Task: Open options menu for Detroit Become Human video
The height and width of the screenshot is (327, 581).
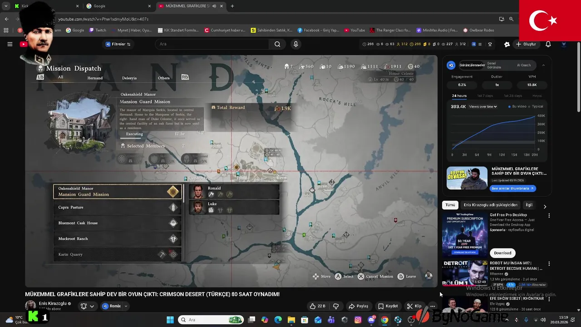Action: click(x=549, y=264)
